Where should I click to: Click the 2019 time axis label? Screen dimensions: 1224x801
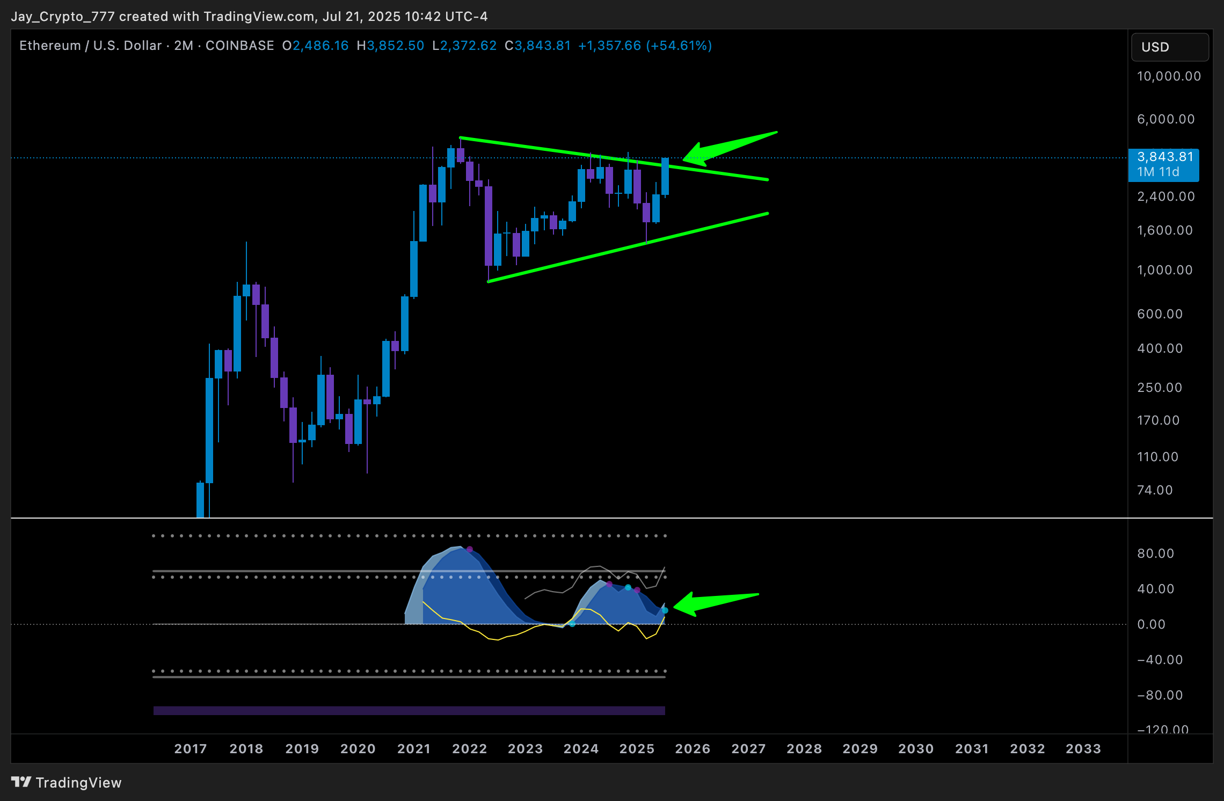point(302,749)
